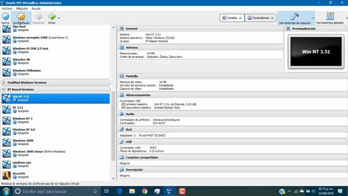Click the USB section header icon
The image size is (348, 196).
[122, 142]
